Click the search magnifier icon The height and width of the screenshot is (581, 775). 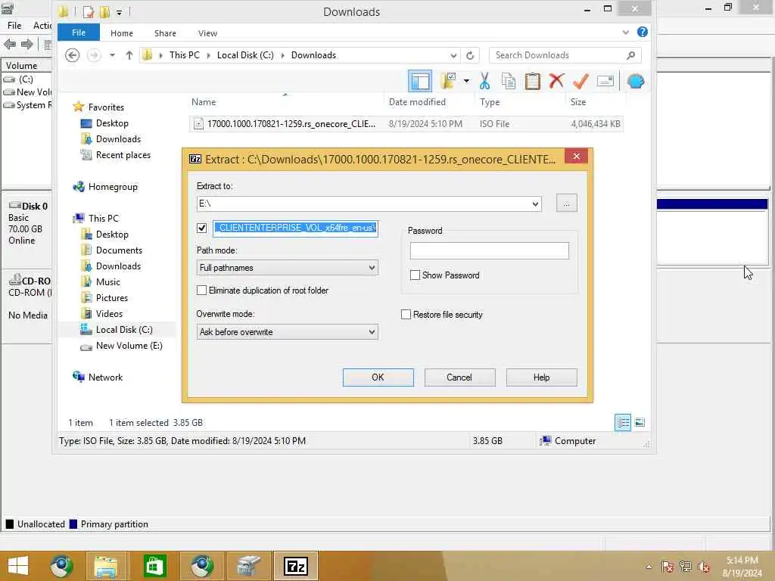tap(630, 55)
